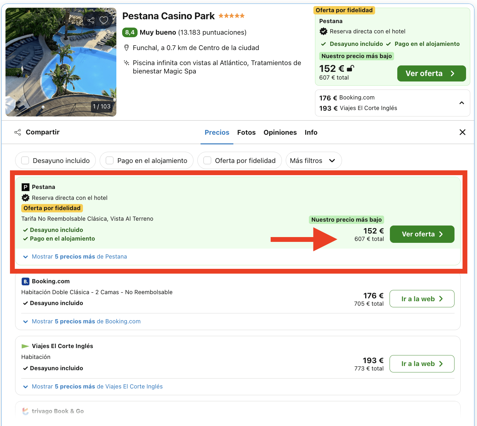Open the Más filtros dropdown
Image resolution: width=477 pixels, height=426 pixels.
(x=313, y=160)
